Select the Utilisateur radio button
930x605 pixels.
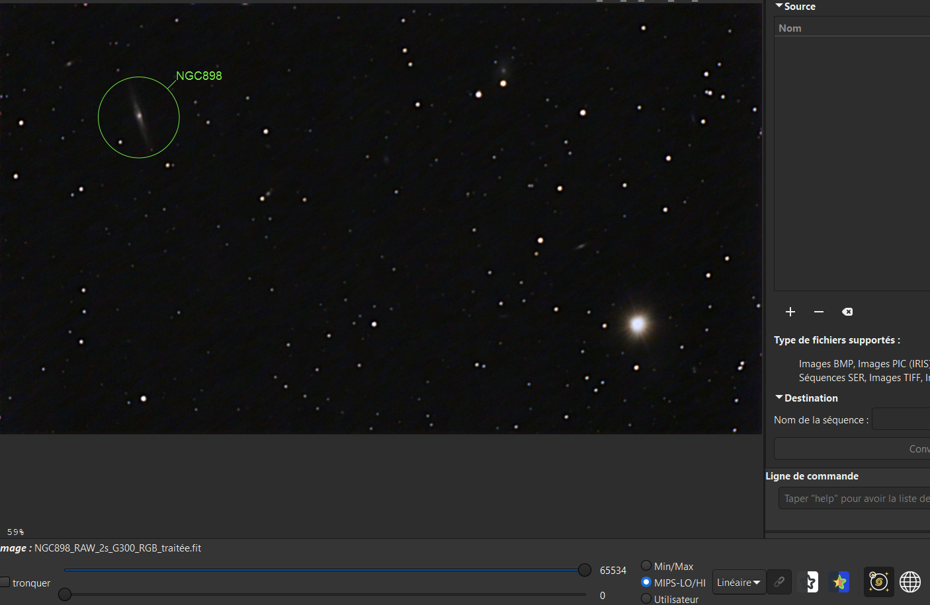coord(646,598)
